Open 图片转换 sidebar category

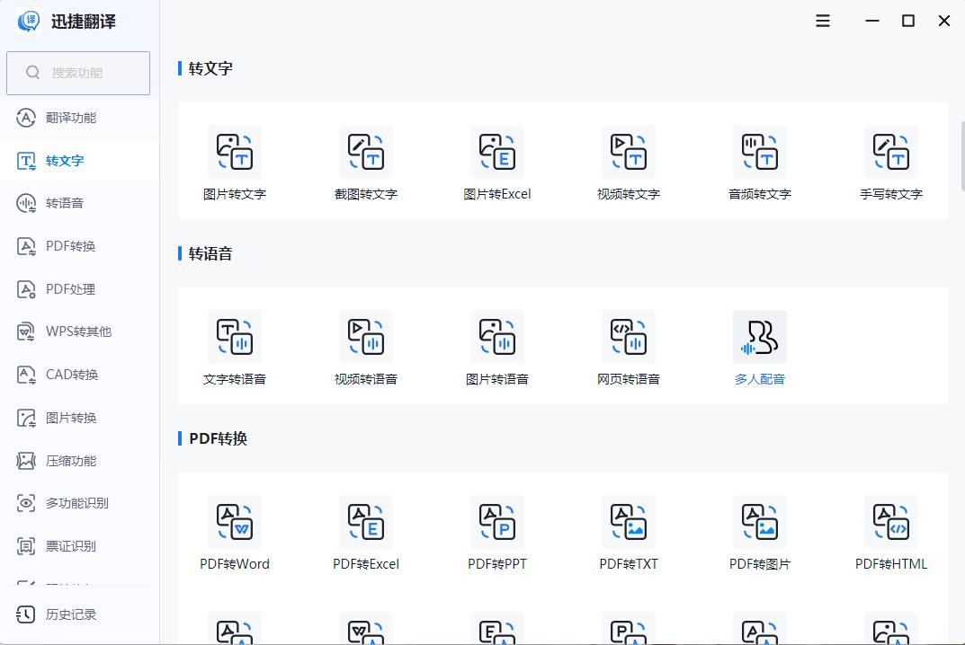point(79,418)
